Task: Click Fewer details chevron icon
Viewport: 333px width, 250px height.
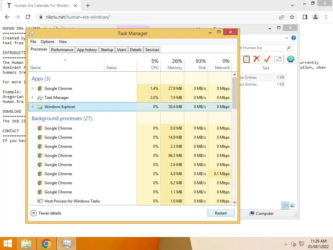Action: coord(33,213)
